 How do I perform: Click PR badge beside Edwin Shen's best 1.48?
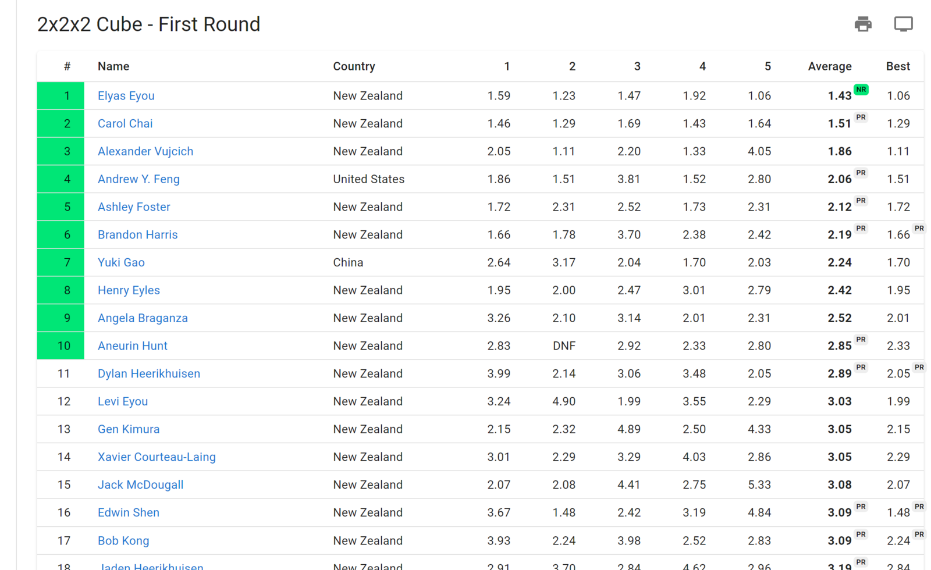tap(919, 507)
